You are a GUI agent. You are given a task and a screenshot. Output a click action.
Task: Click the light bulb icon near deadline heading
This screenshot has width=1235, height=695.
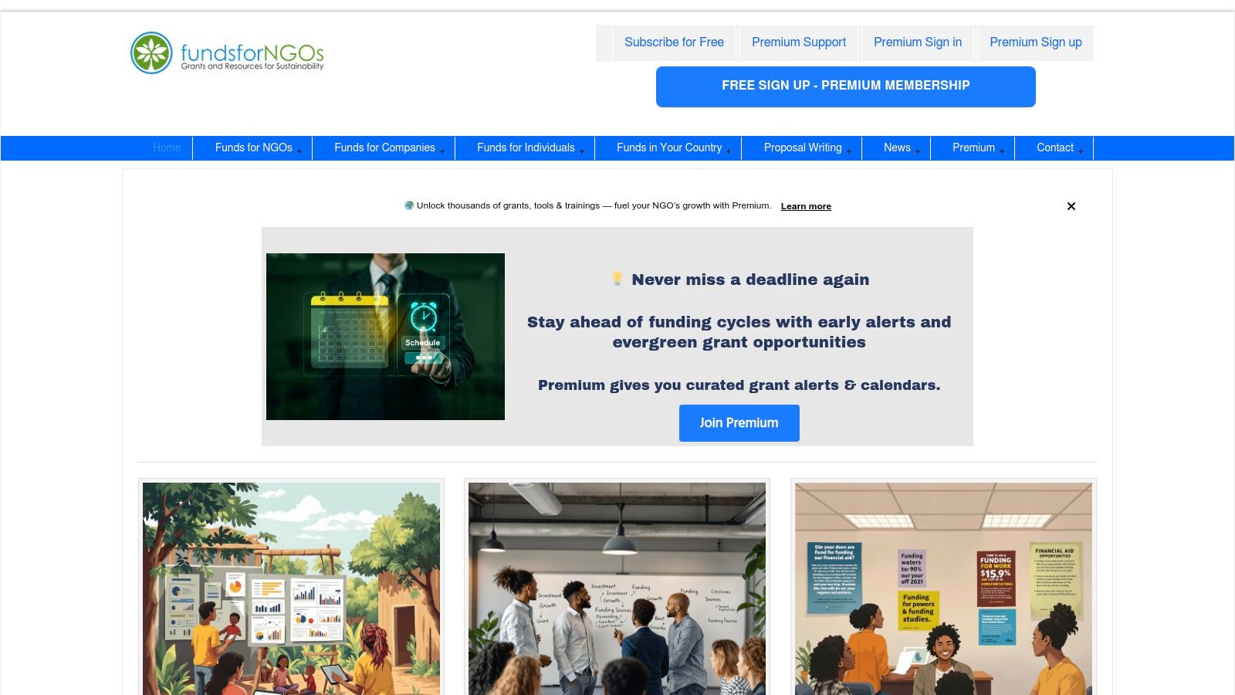click(617, 278)
